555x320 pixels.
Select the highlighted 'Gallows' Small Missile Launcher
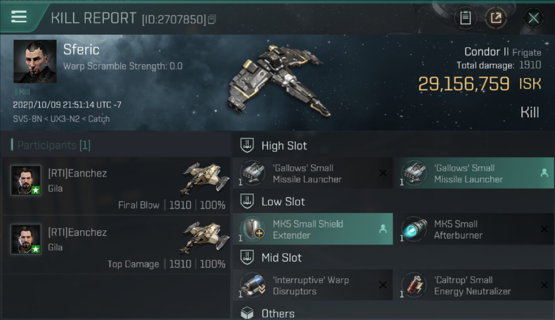coord(473,173)
